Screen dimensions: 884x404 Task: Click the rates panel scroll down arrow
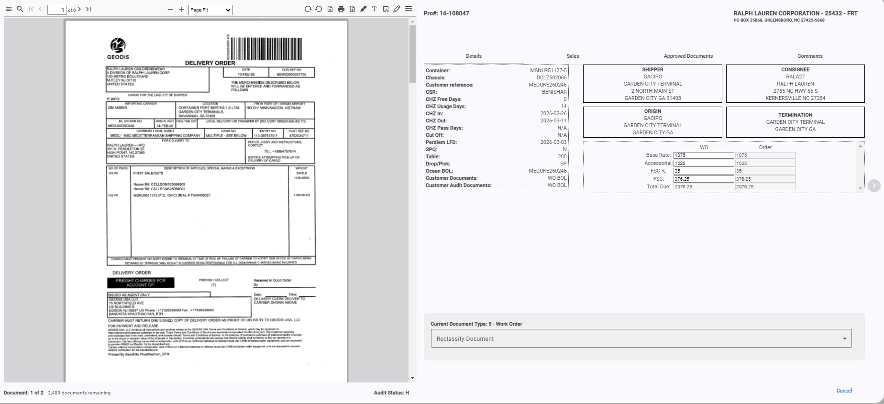pos(861,188)
